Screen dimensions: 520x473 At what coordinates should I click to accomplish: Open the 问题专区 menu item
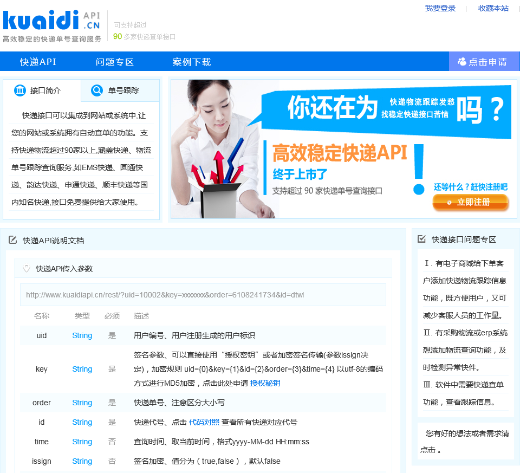[114, 62]
